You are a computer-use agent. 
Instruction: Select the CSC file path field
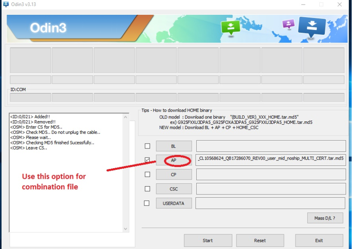pyautogui.click(x=271, y=189)
